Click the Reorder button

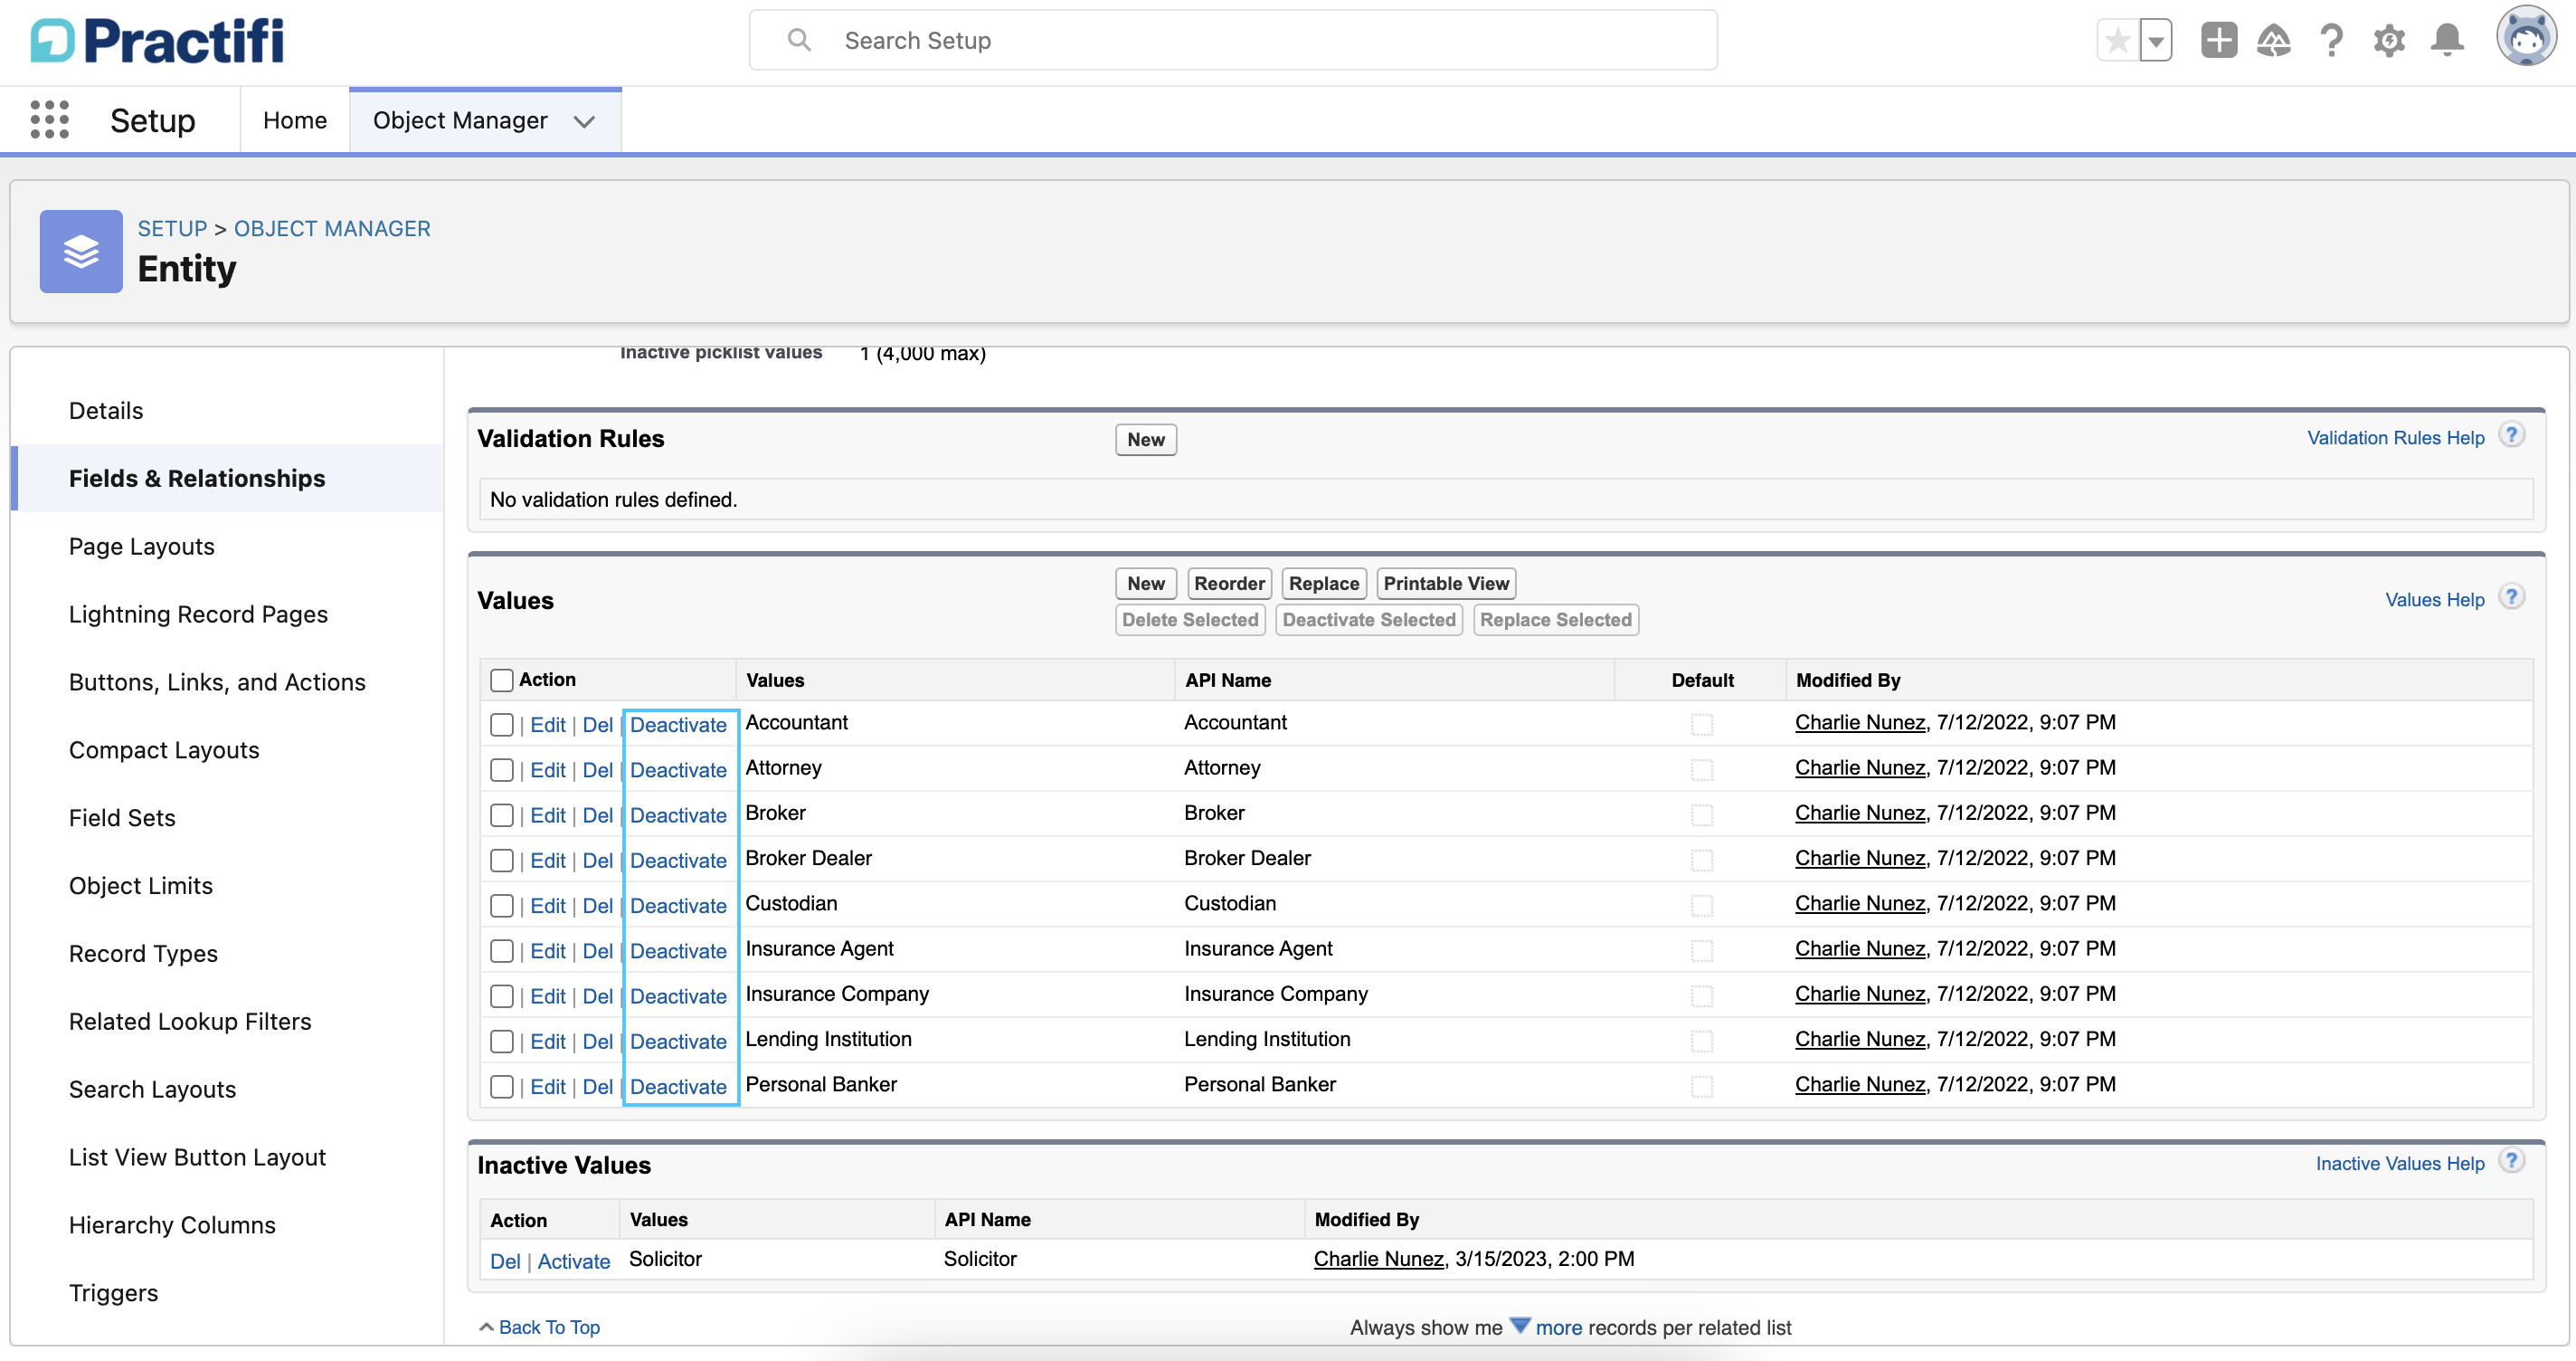click(x=1229, y=584)
